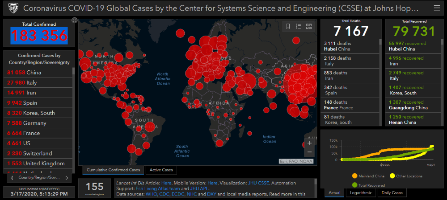Click 342 deaths Spain entry
447x200 pixels.
(x=350, y=90)
